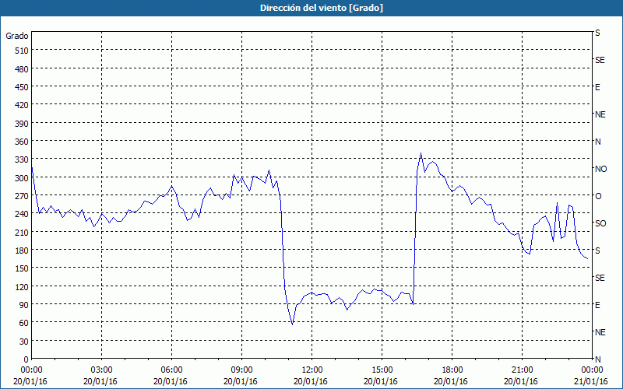Screen dimensions: 623x389
Task: Click the 20/01/16 date under 09:00
Action: pyautogui.click(x=242, y=381)
